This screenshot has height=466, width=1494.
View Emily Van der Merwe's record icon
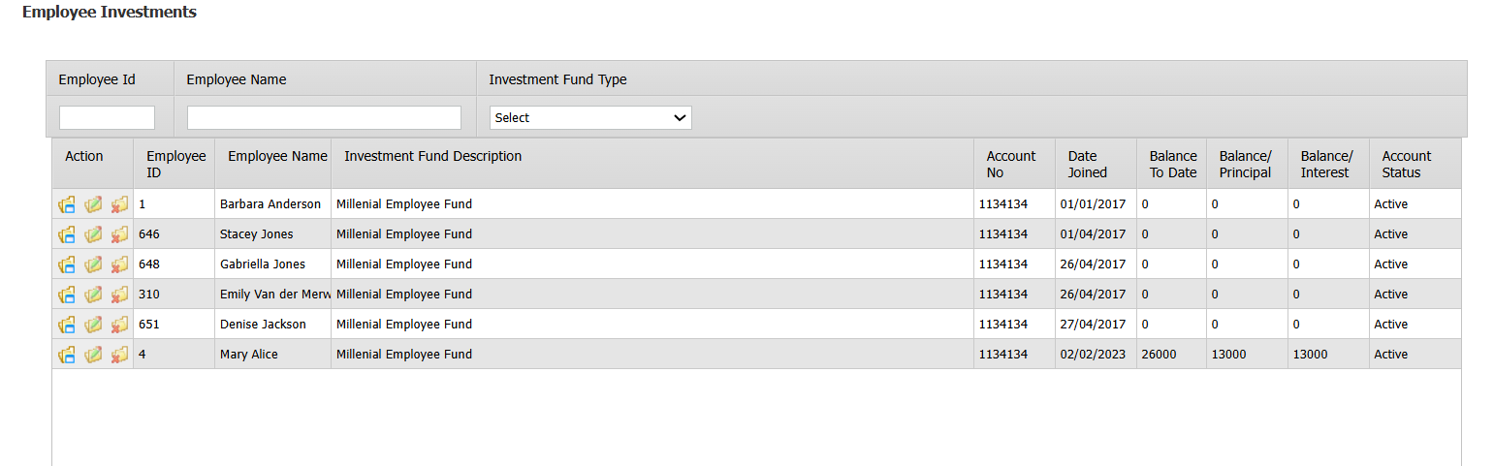pos(67,295)
